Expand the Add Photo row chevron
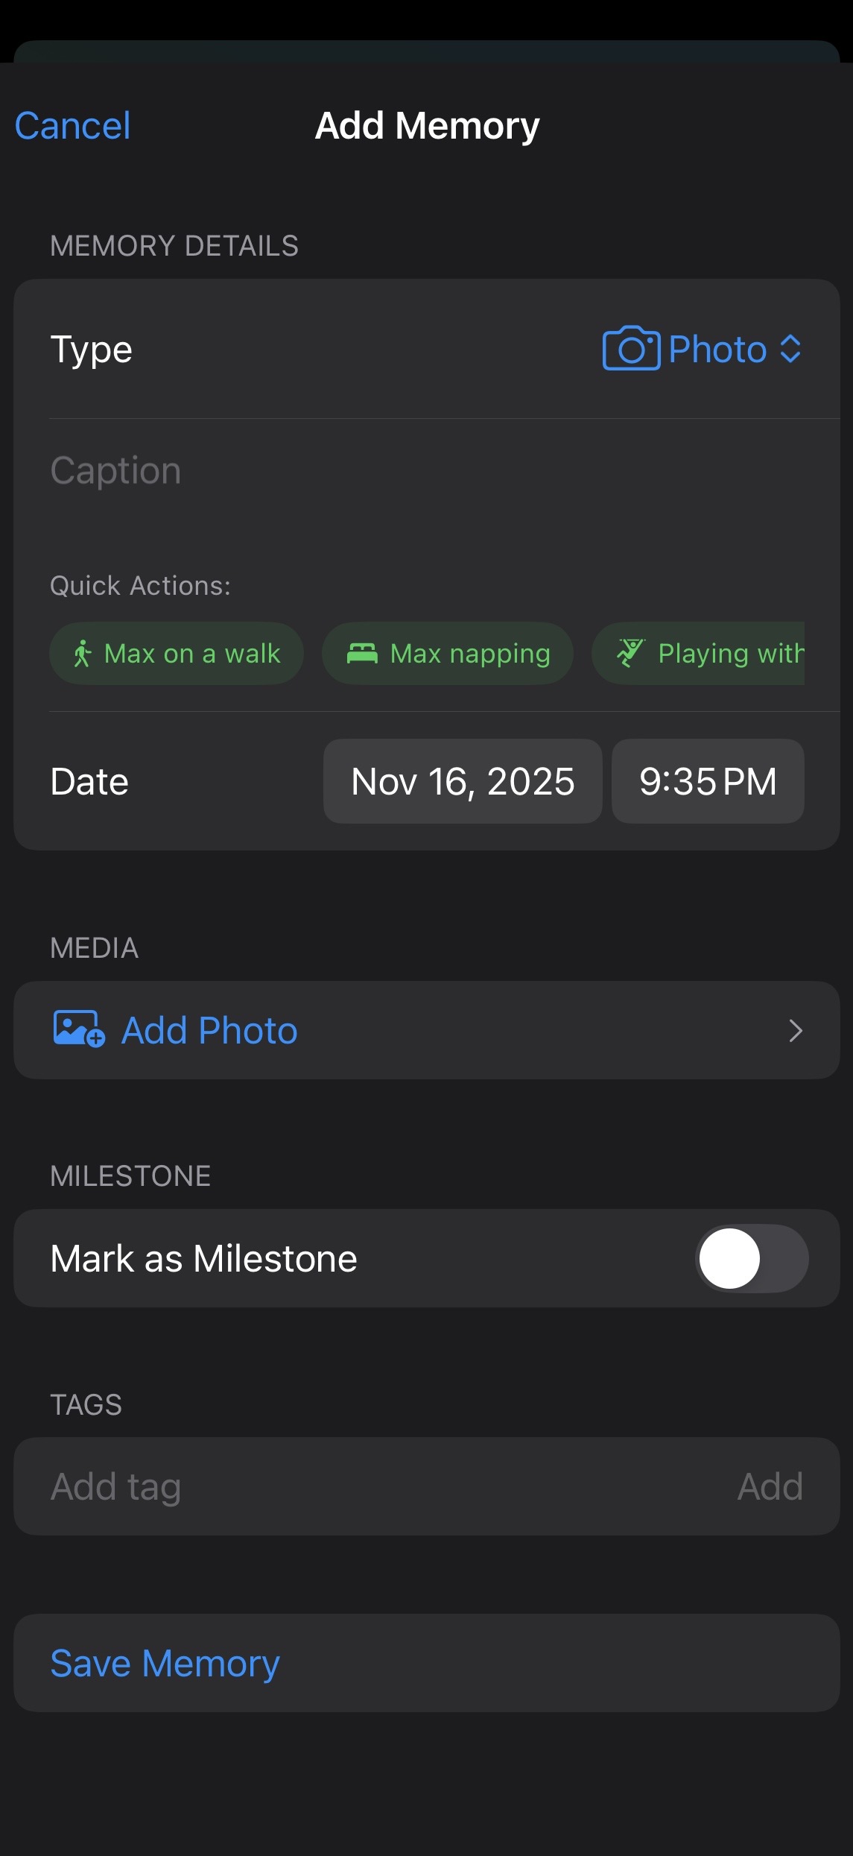The image size is (853, 1856). (795, 1030)
